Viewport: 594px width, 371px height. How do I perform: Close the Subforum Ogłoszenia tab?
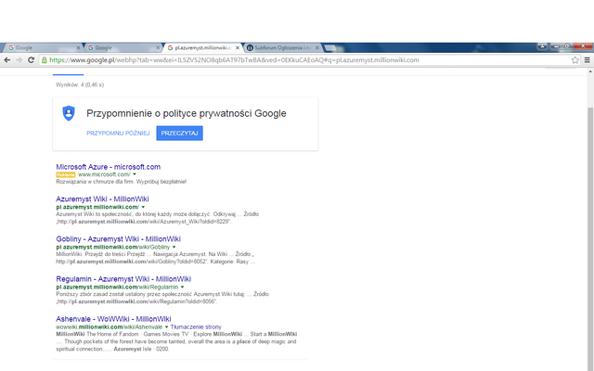[x=317, y=47]
